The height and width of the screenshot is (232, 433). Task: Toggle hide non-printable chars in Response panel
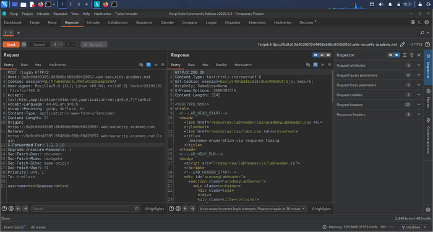tap(308, 65)
